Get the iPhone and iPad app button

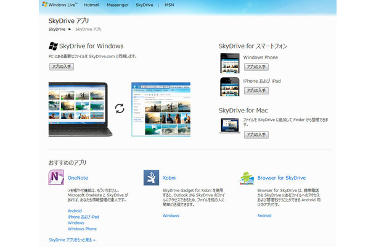(x=256, y=91)
